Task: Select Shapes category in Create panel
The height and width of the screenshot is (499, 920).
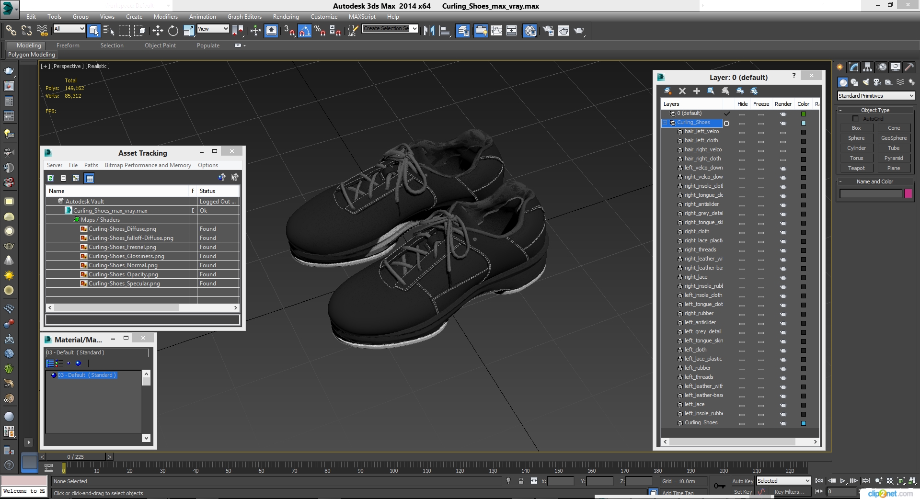Action: click(854, 82)
